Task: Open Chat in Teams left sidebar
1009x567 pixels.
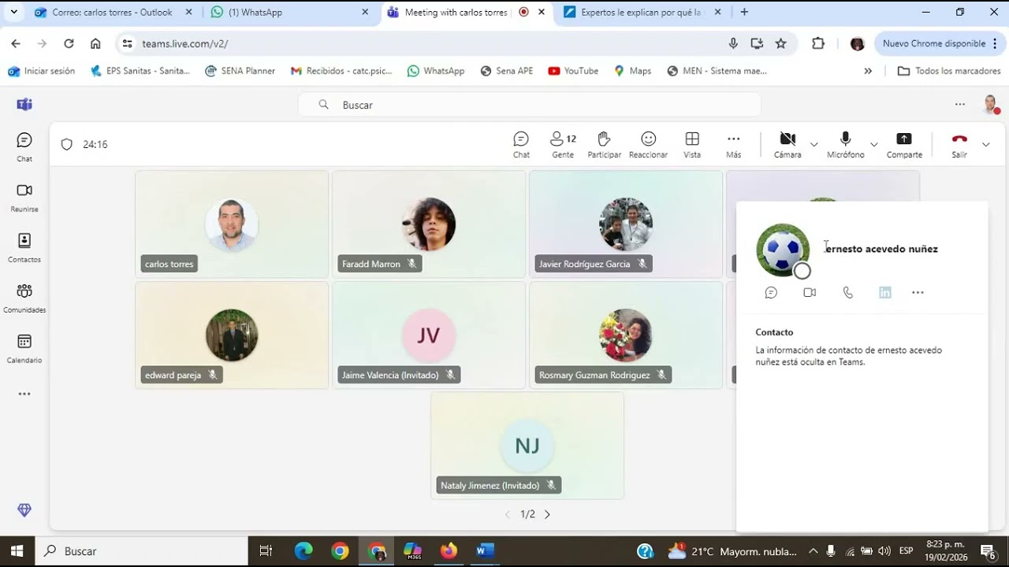Action: (24, 146)
